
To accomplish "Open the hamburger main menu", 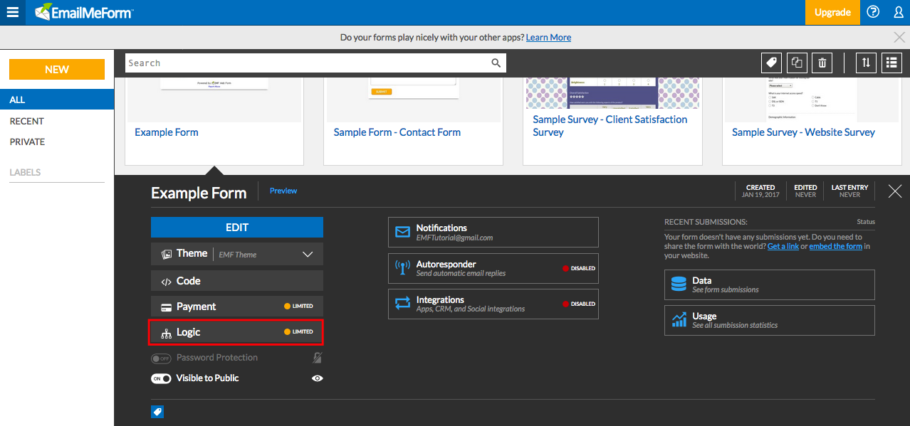I will pyautogui.click(x=12, y=12).
